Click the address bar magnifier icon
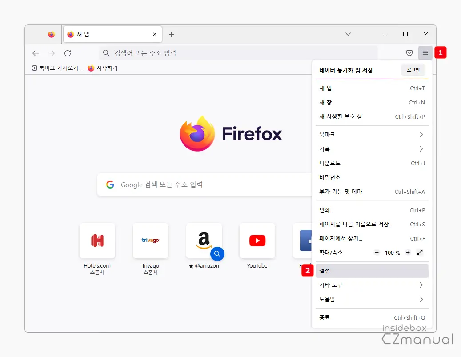This screenshot has width=461, height=357. click(x=106, y=53)
